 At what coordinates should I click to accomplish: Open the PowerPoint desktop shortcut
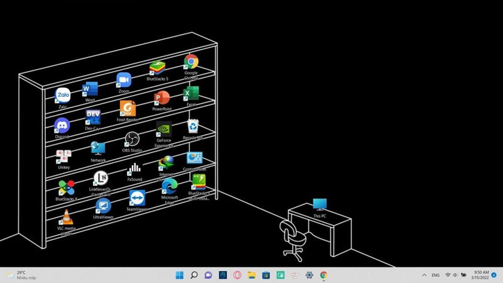pos(162,98)
